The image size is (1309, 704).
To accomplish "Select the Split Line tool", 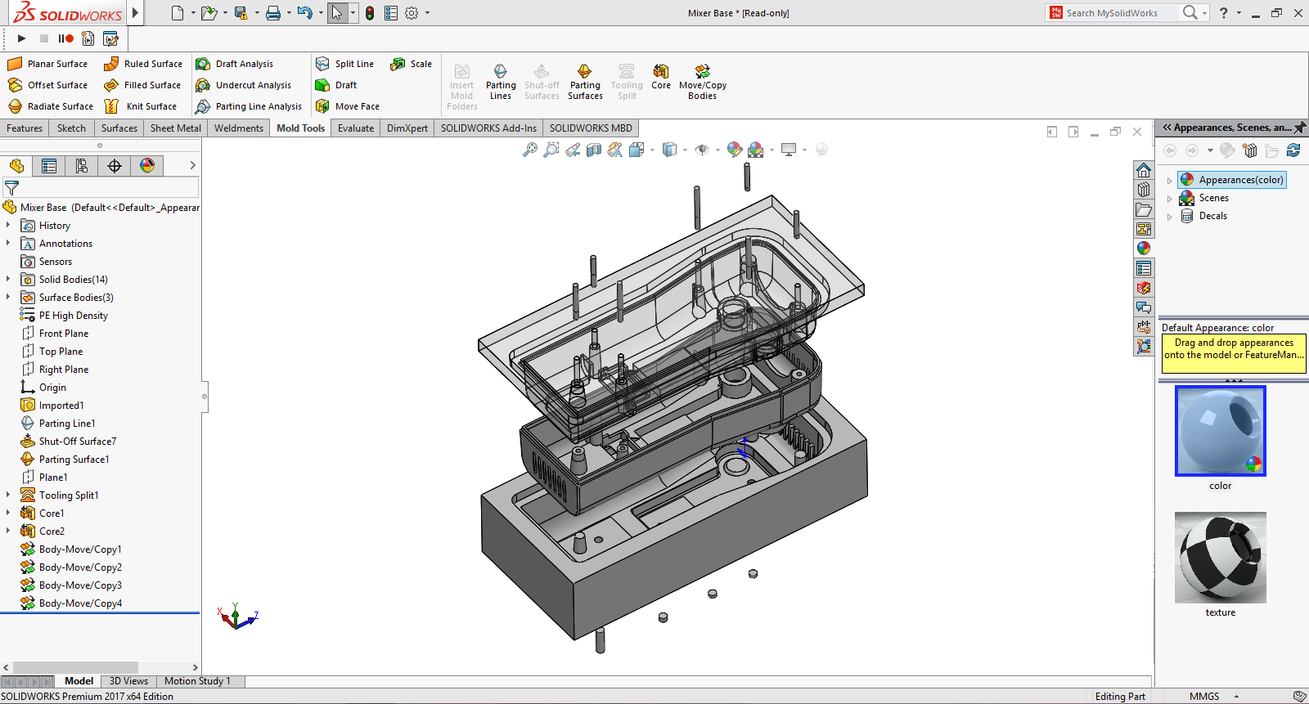I will tap(344, 64).
